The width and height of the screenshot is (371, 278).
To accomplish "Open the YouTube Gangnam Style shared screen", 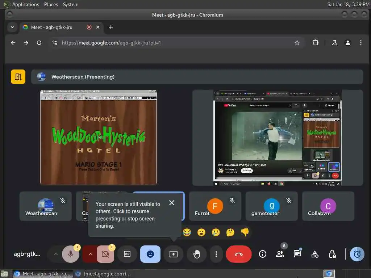I will click(278, 138).
